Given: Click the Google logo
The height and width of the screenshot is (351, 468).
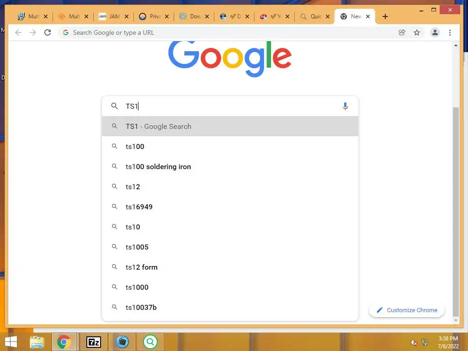Looking at the screenshot, I should (x=230, y=59).
